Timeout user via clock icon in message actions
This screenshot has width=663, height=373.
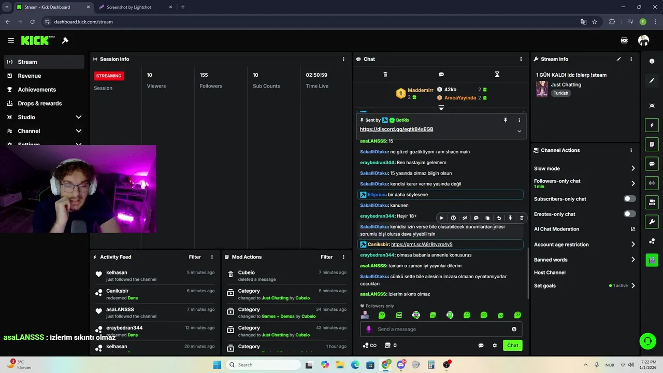tap(453, 218)
